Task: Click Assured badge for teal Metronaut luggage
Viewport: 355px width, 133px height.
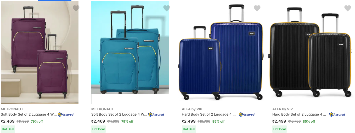Action: pyautogui.click(x=156, y=115)
